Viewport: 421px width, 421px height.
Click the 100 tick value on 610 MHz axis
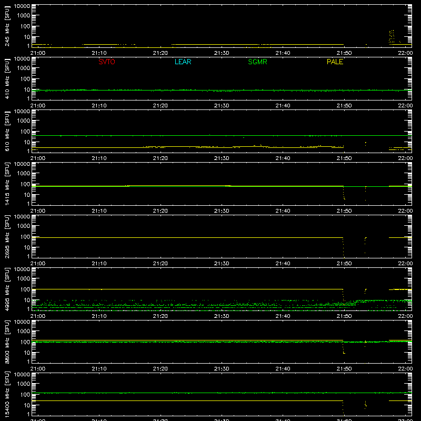pyautogui.click(x=25, y=131)
